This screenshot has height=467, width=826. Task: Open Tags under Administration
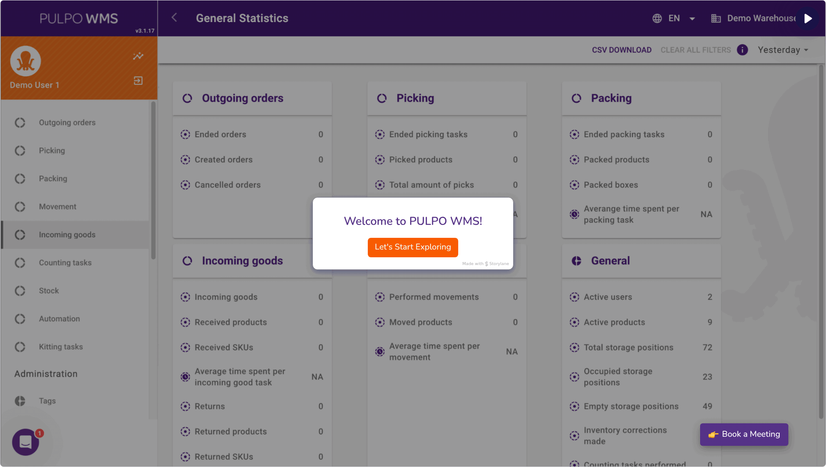47,401
